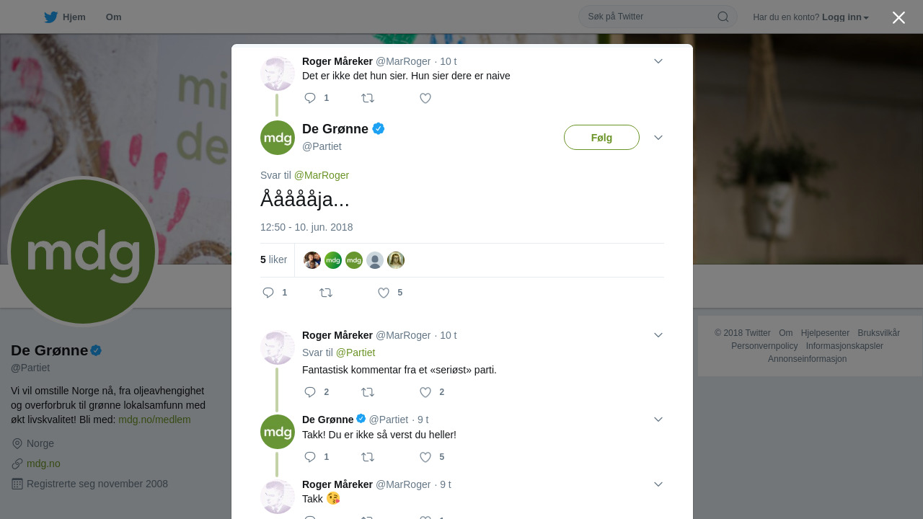Image resolution: width=923 pixels, height=519 pixels.
Task: Follow De Grønne with the Følg button
Action: [x=601, y=138]
